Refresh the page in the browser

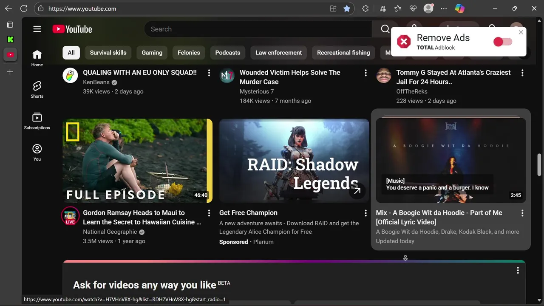[24, 8]
